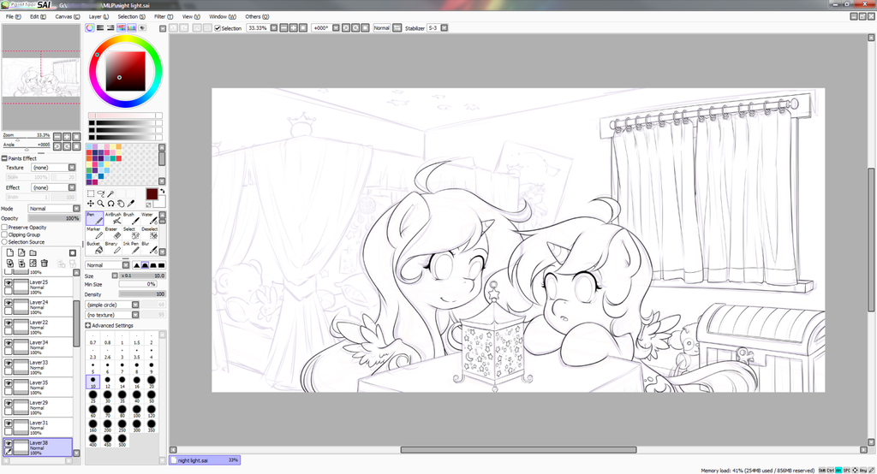Activate the move layer tool
The width and height of the screenshot is (877, 474).
91,204
